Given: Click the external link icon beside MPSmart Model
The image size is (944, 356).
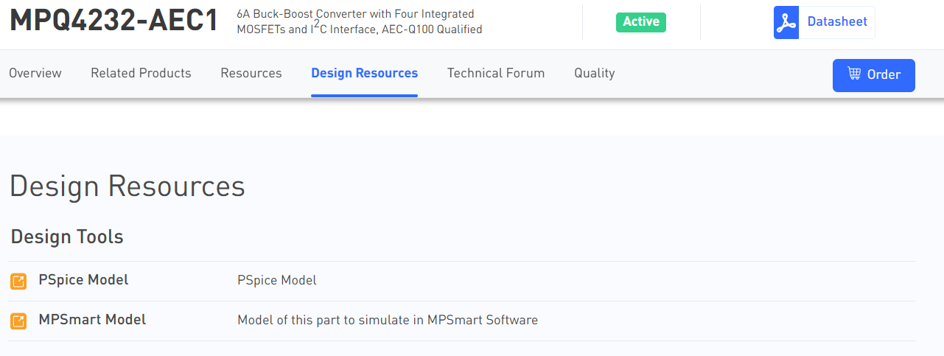Looking at the screenshot, I should [x=18, y=321].
